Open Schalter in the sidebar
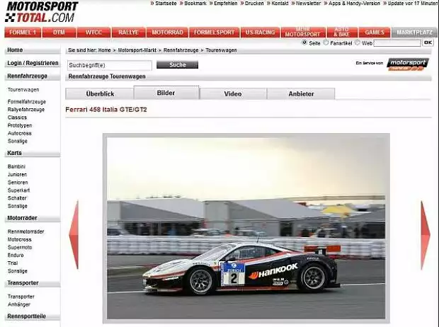This screenshot has height=327, width=439. 17,198
